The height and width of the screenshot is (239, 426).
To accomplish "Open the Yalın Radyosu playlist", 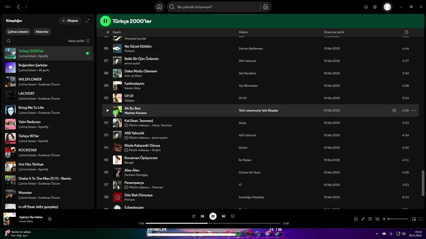I will 48,124.
